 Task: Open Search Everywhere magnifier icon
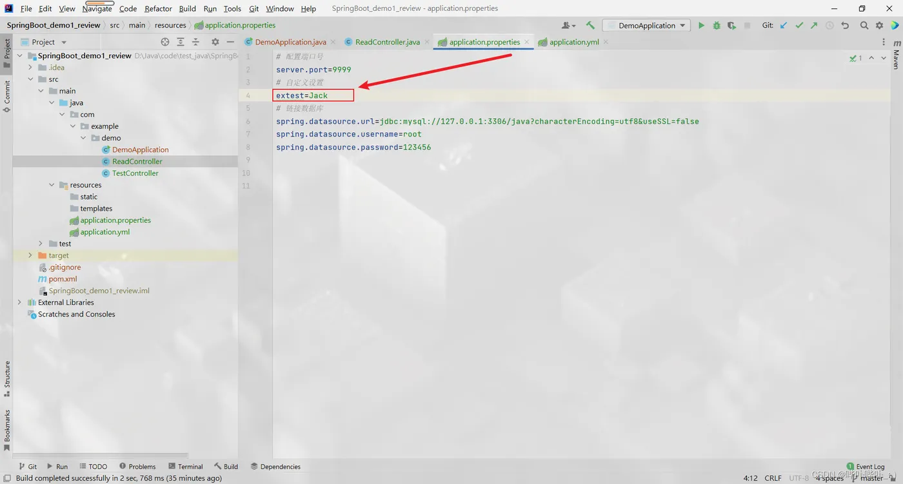pyautogui.click(x=864, y=25)
